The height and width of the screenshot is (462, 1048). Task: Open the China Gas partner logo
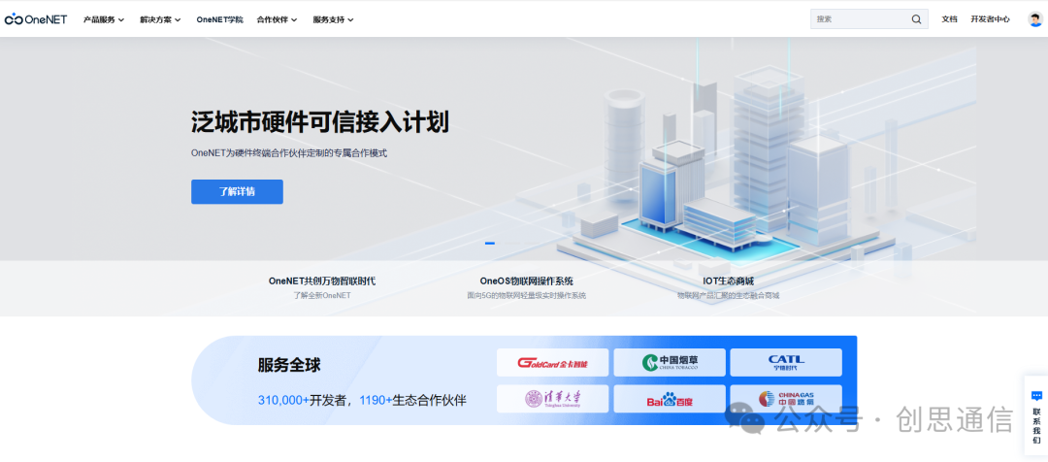pos(786,399)
